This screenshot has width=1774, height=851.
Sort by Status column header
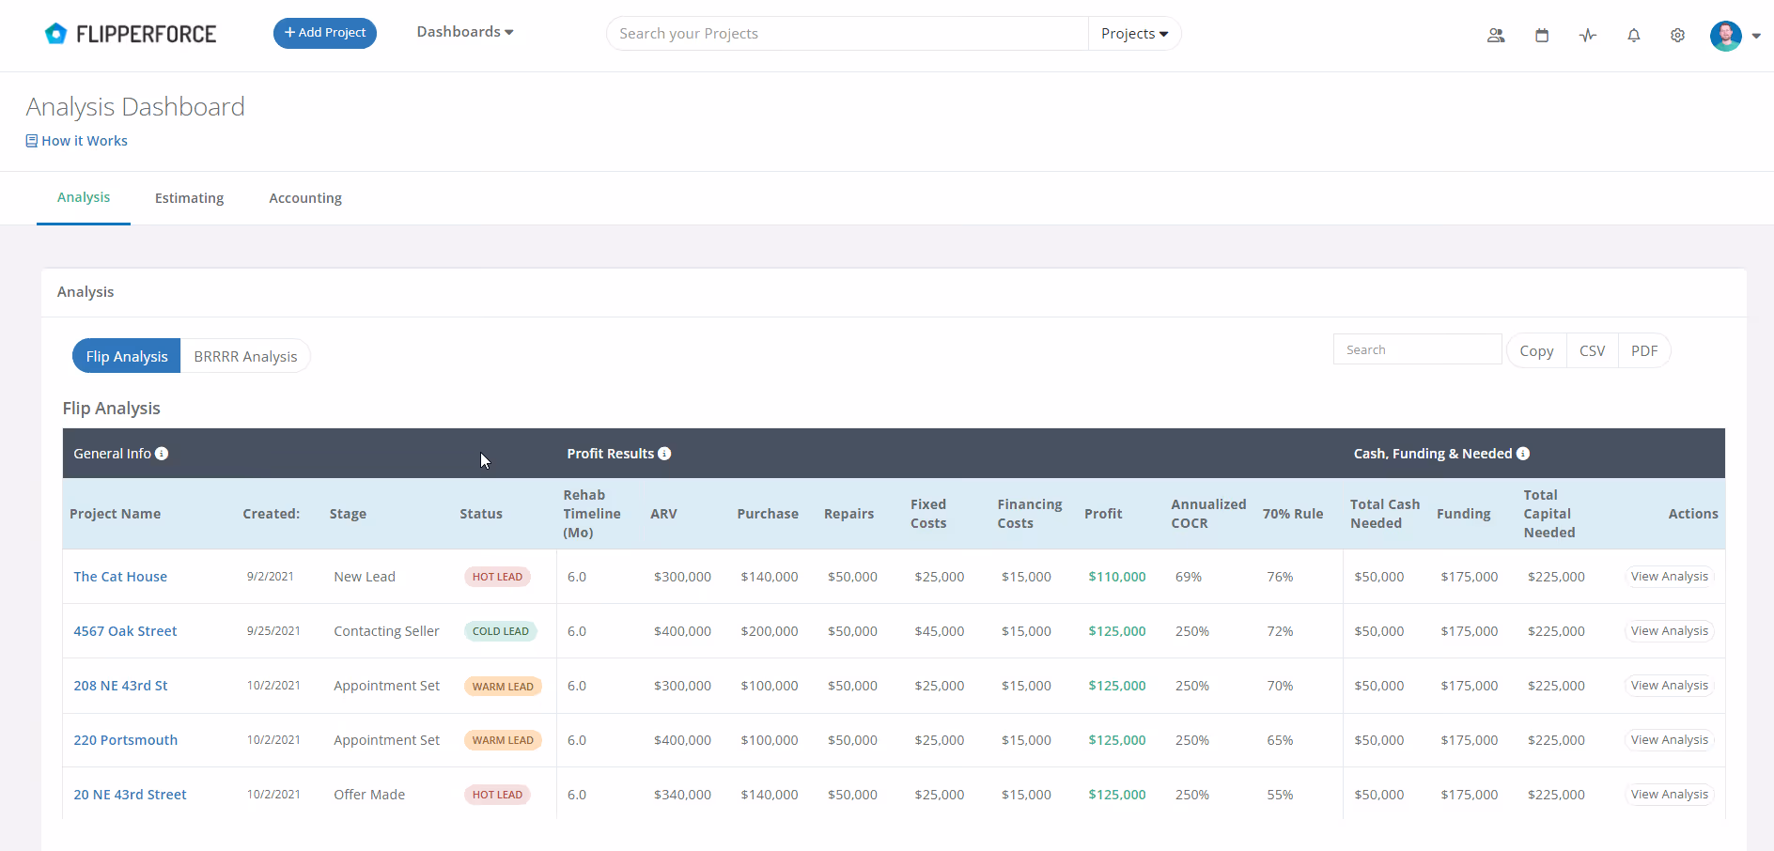click(x=481, y=514)
